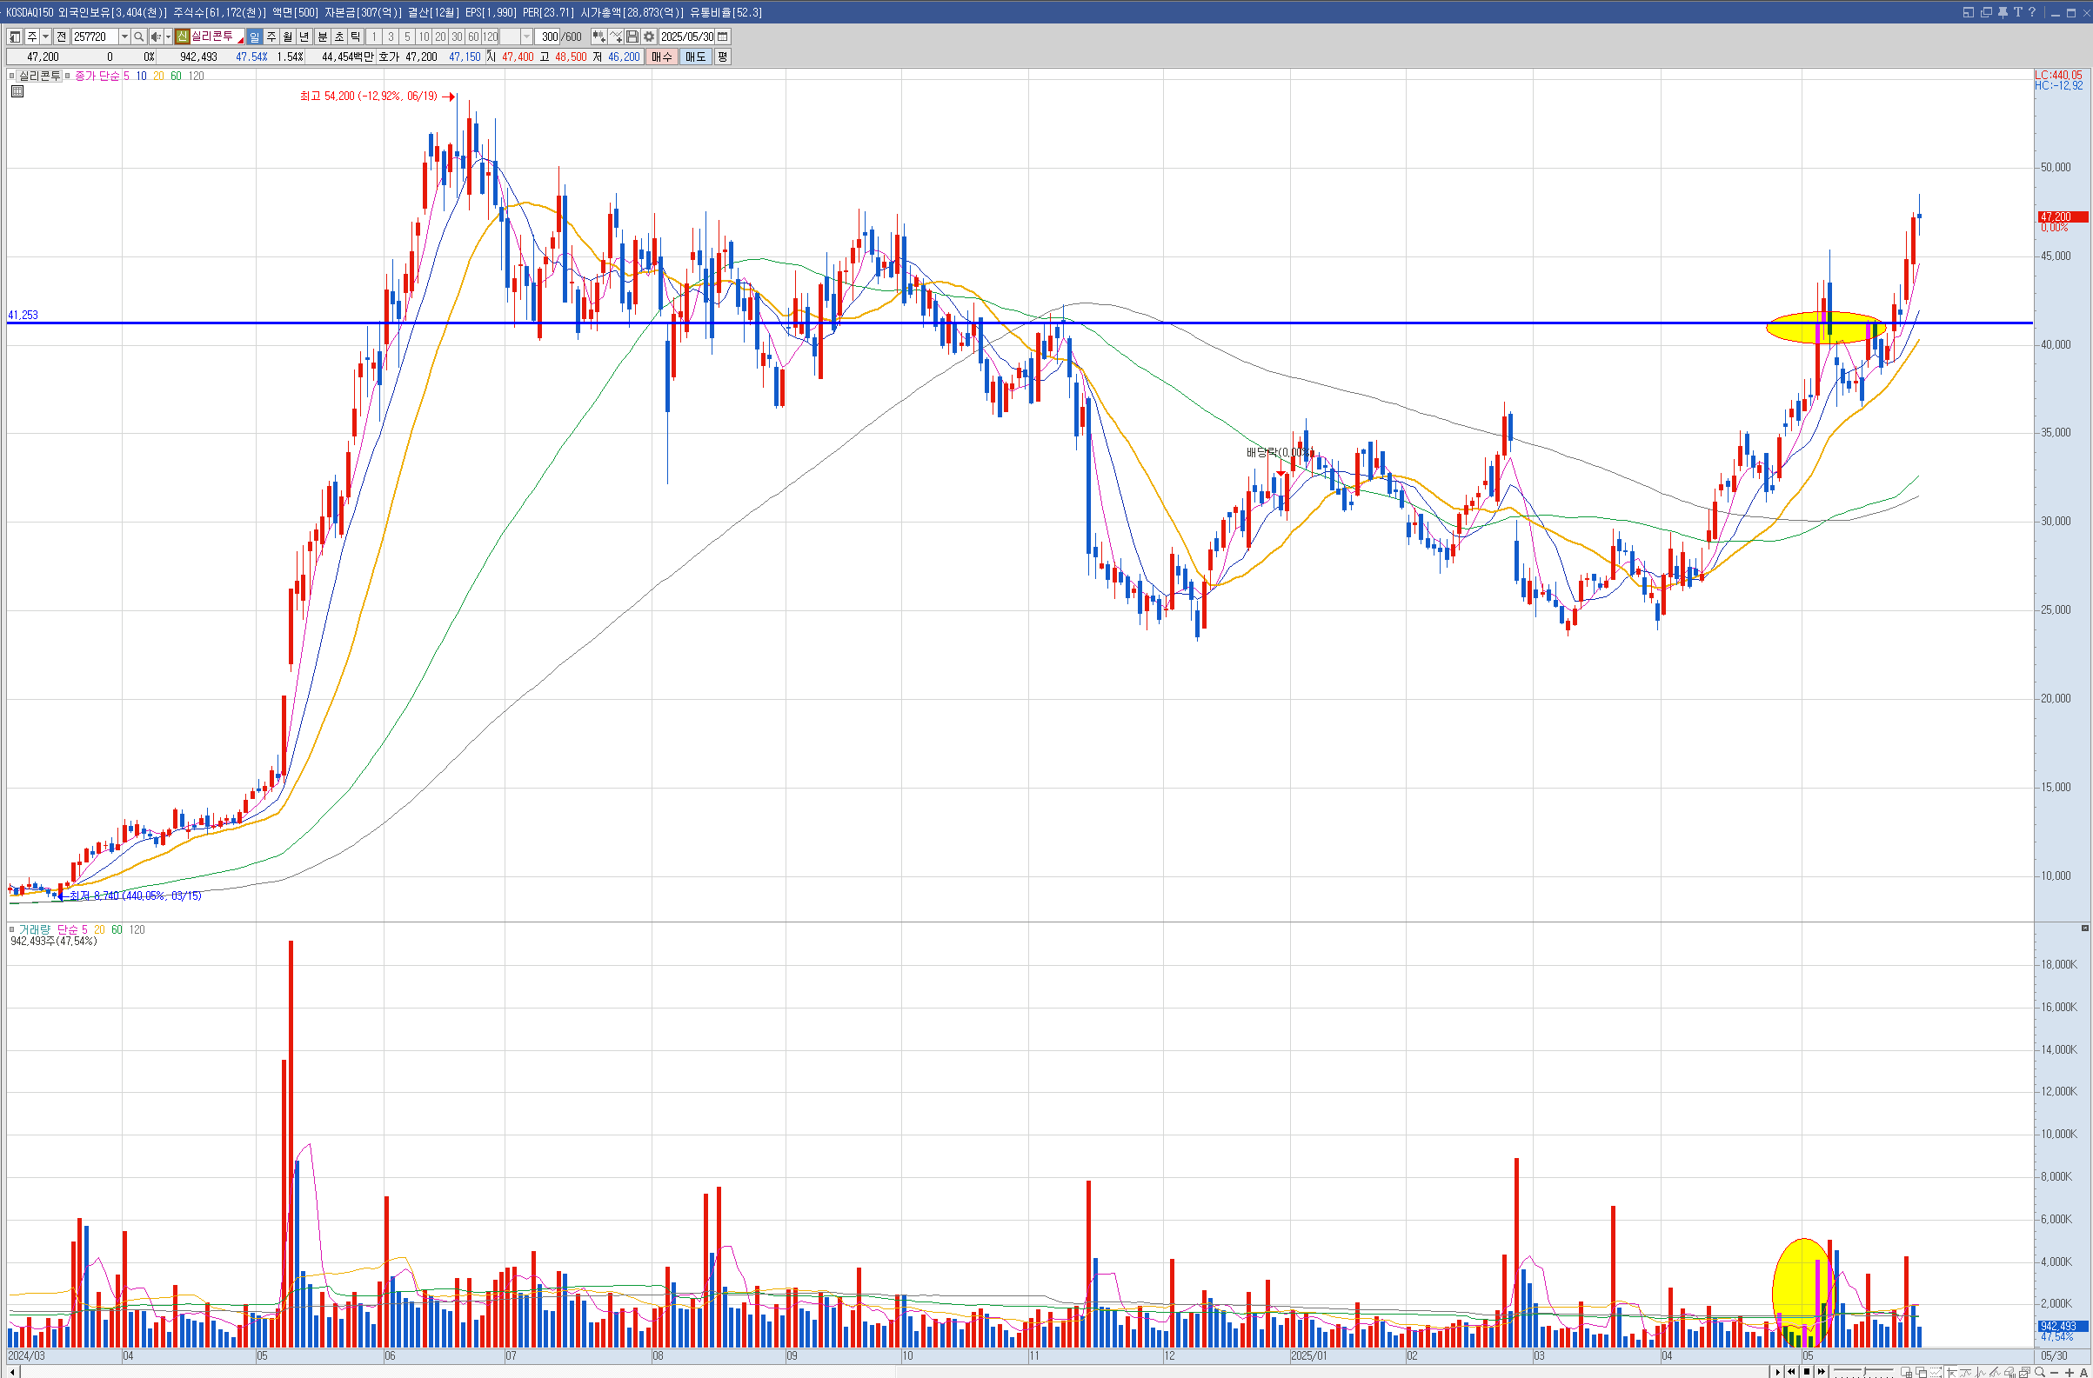Switch chart to monthly 월 period

288,37
